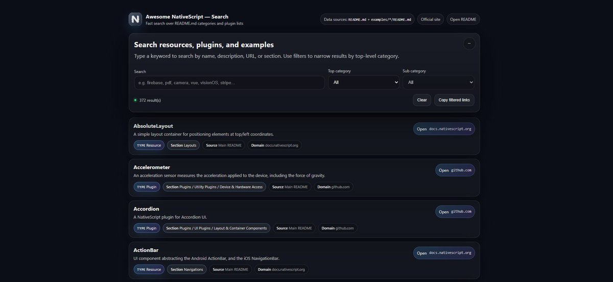Click the Open README button
The height and width of the screenshot is (282, 613).
tap(463, 19)
